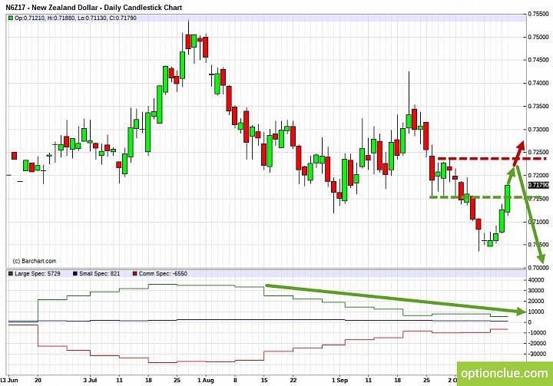Click the 0.71000 price axis label
The height and width of the screenshot is (386, 553).
[x=538, y=222]
